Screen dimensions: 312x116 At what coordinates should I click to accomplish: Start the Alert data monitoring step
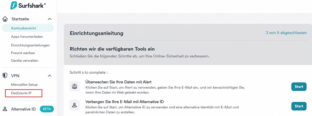(x=299, y=86)
